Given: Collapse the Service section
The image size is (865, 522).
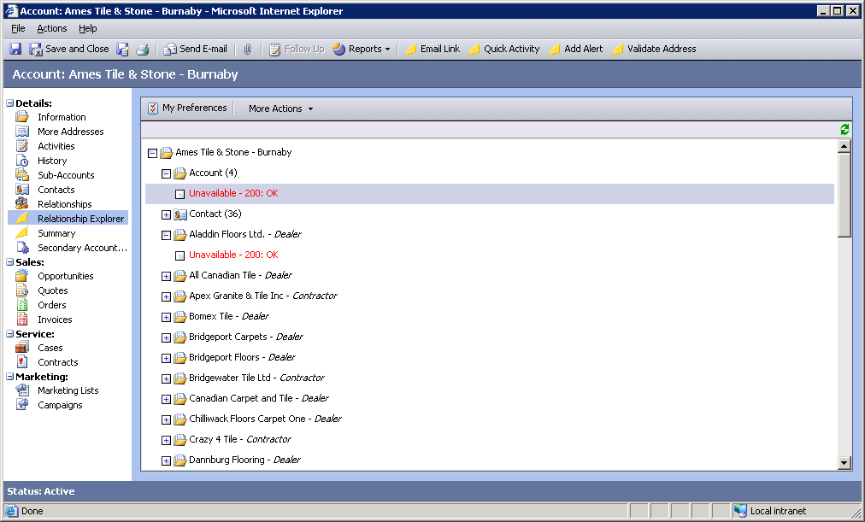Looking at the screenshot, I should pos(10,334).
